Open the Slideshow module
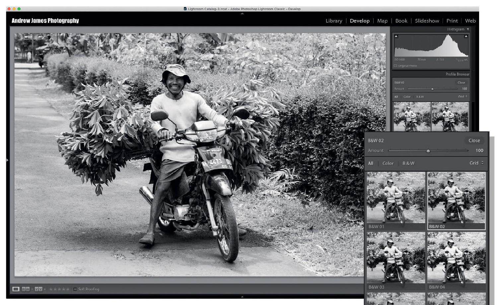503x305 pixels. [x=427, y=21]
